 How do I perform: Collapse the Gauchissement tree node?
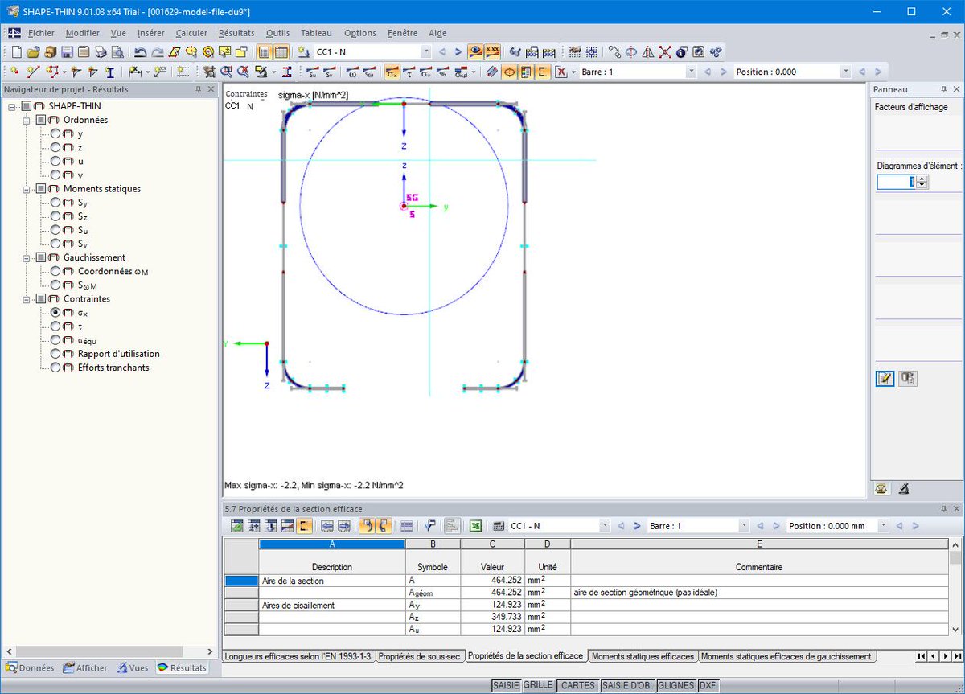[x=27, y=257]
